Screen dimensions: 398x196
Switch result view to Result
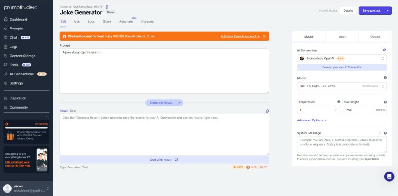click(x=64, y=111)
